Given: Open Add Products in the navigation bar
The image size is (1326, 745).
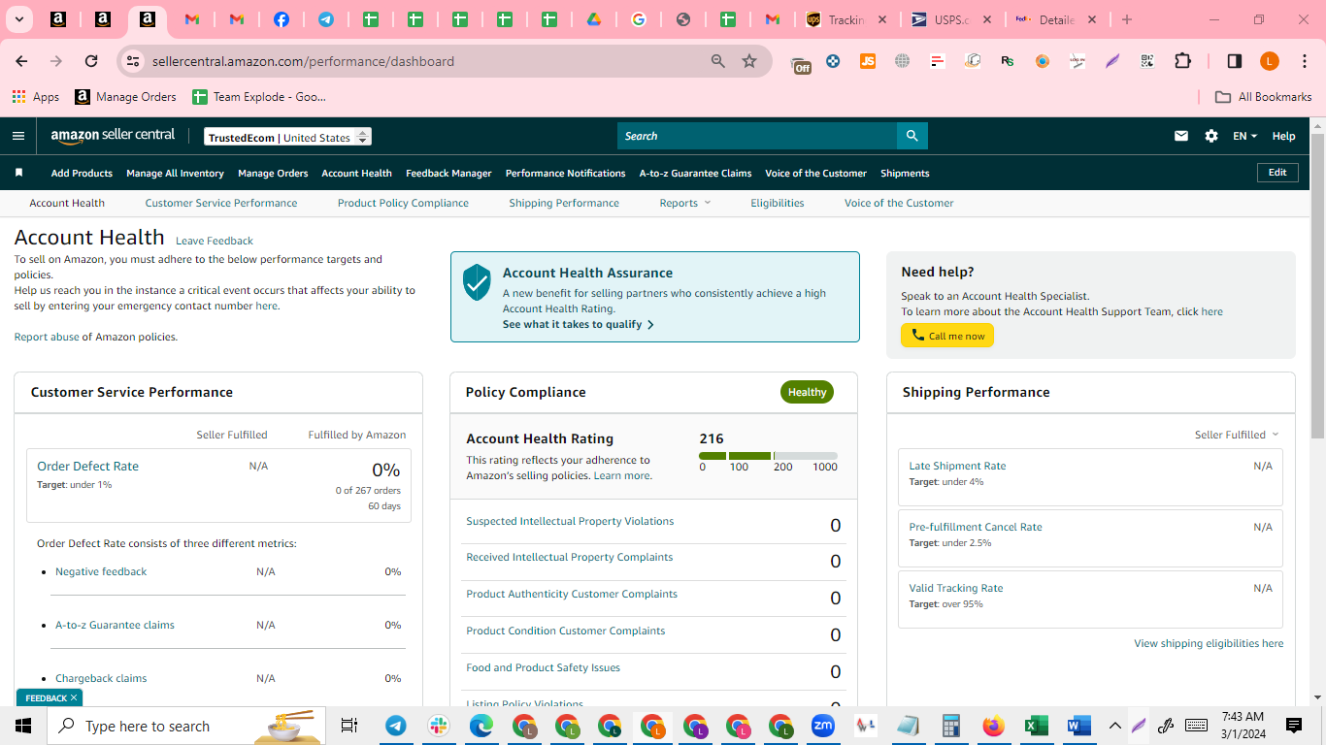Looking at the screenshot, I should click(82, 173).
